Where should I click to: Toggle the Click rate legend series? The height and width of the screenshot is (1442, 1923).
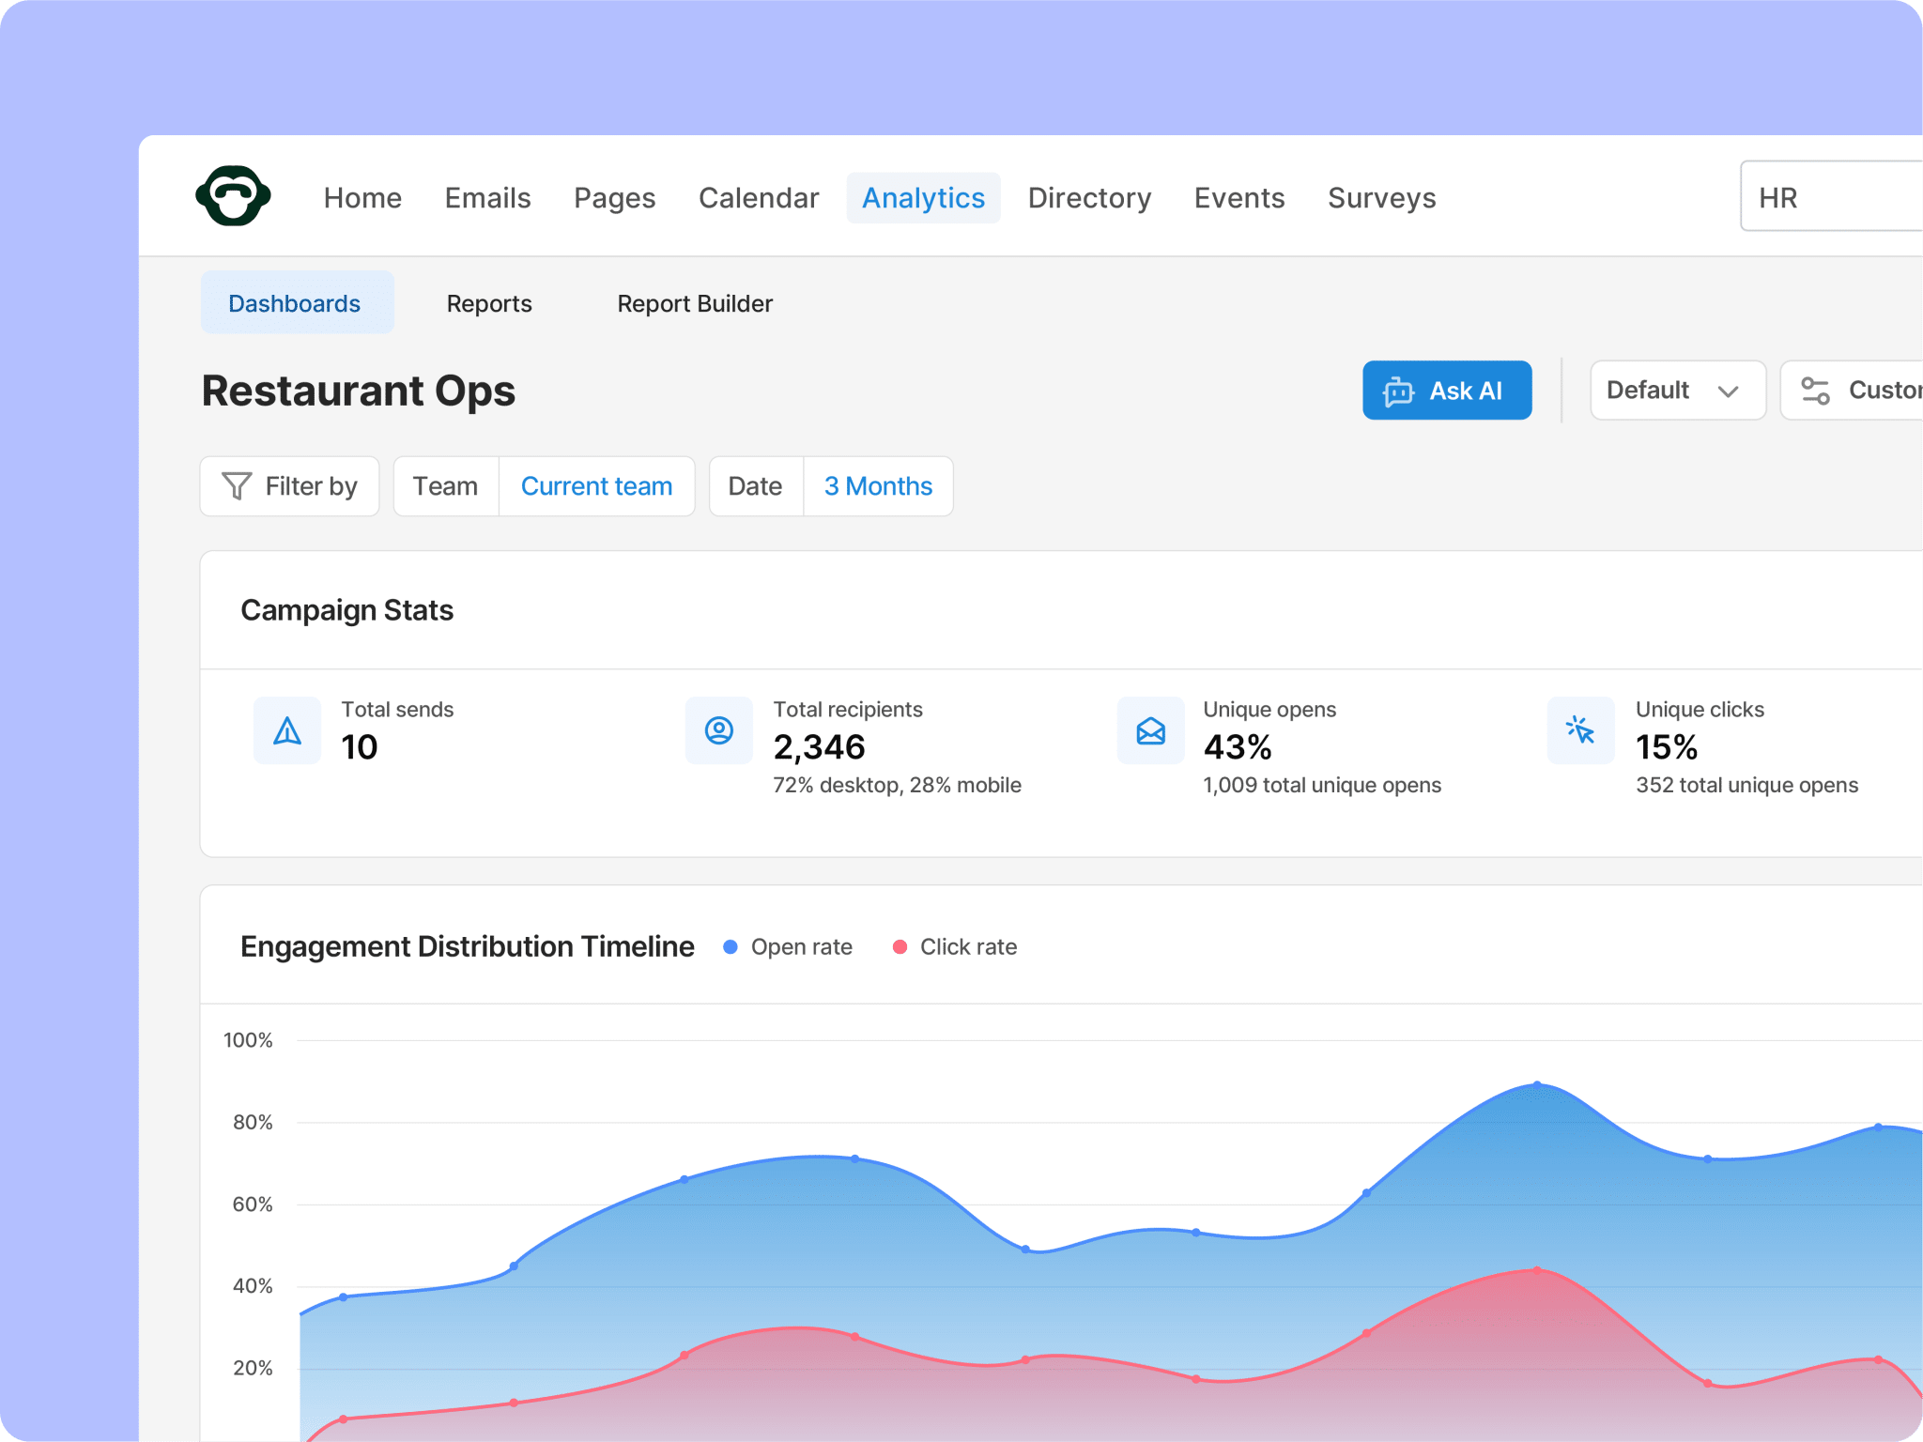coord(955,947)
